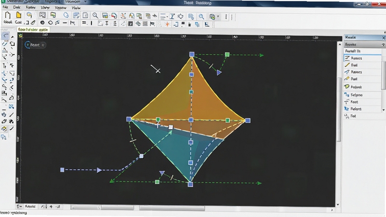Image resolution: width=386 pixels, height=217 pixels.
Task: Select the Reet item in the right panel
Action: pyautogui.click(x=362, y=102)
